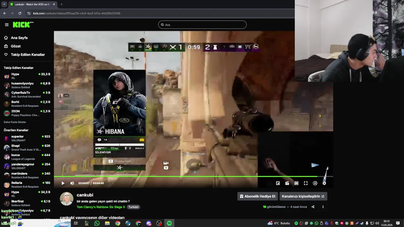The width and height of the screenshot is (404, 227).
Task: Open the hamburger menu beside Kick logo
Action: (x=7, y=25)
